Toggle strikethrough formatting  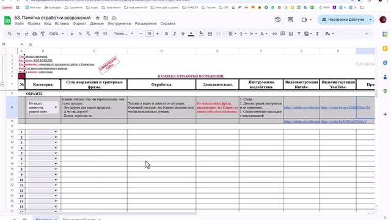click(x=183, y=34)
